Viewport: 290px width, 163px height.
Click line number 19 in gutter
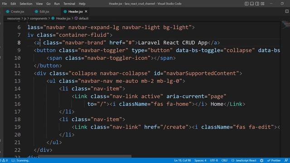point(17,127)
